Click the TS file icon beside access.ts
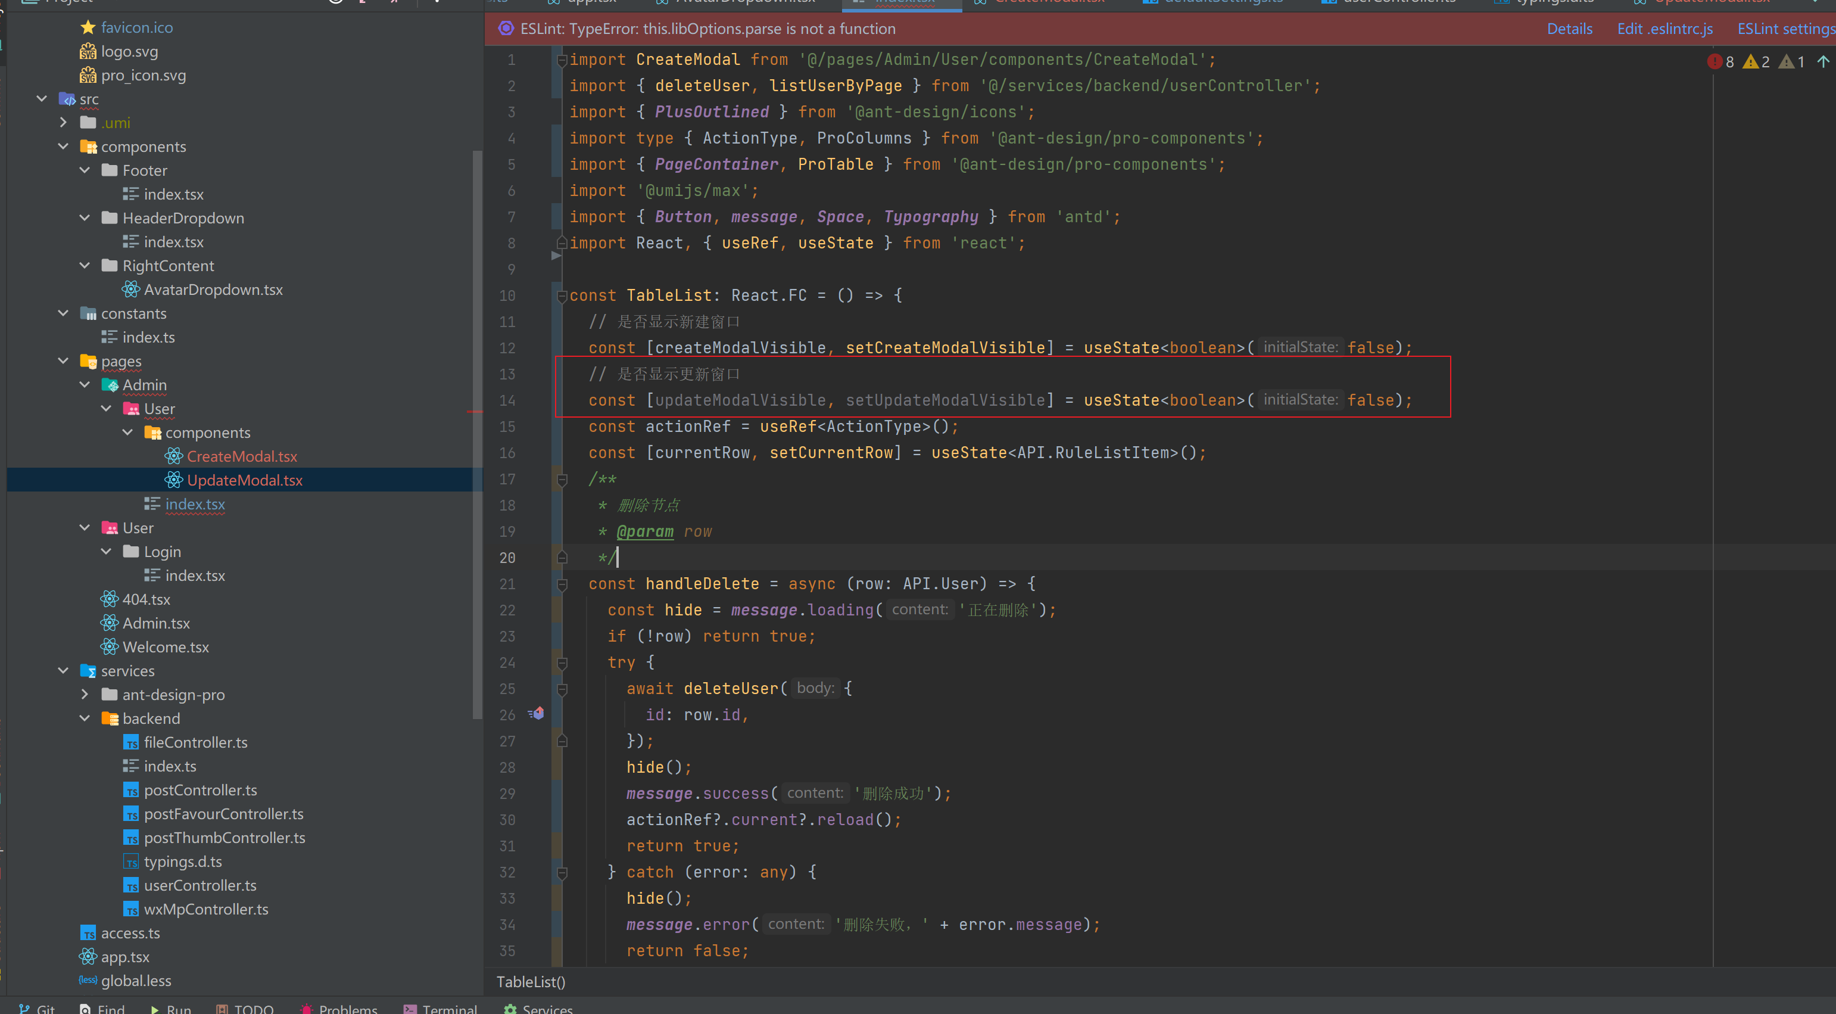 [88, 934]
